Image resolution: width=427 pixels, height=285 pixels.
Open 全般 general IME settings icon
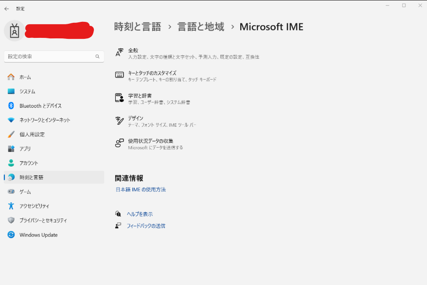(119, 53)
